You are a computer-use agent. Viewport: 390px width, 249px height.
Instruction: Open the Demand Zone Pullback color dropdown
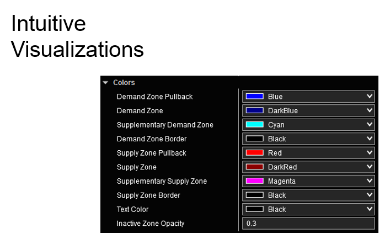[369, 97]
